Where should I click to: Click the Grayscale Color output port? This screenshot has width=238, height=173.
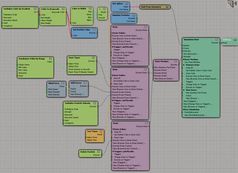(x=66, y=12)
